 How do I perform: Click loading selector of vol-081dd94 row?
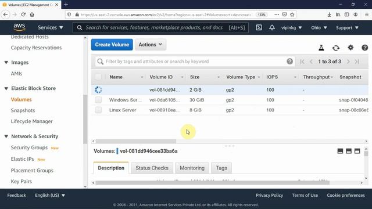(98, 90)
